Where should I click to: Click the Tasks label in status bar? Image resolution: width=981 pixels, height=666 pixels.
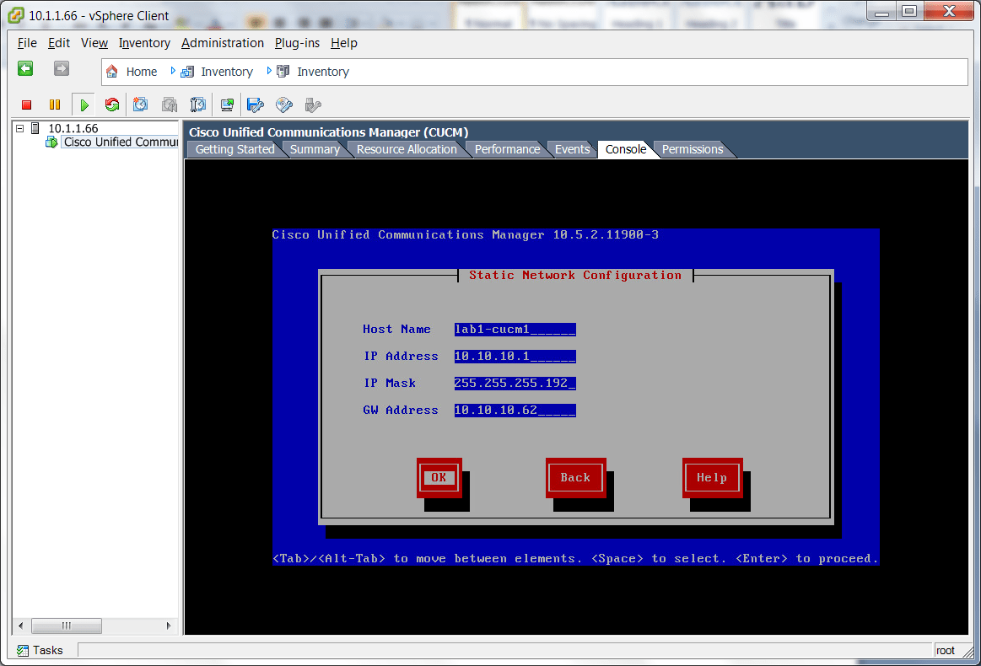pos(48,650)
